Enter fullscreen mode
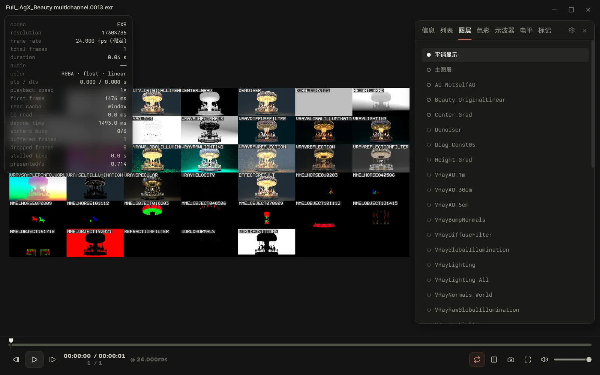600x375 pixels. pos(528,360)
